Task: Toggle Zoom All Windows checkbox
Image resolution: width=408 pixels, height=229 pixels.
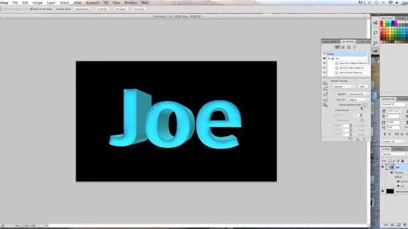Action: click(x=31, y=9)
